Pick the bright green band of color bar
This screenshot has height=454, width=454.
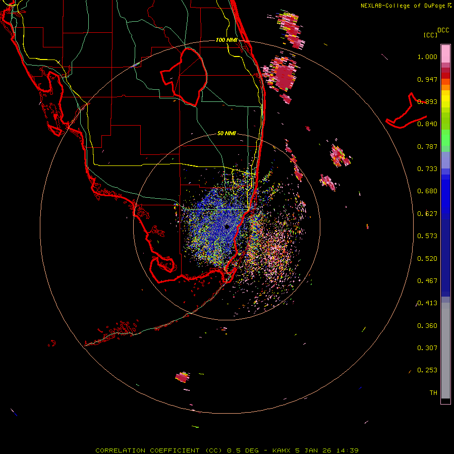[x=445, y=138]
